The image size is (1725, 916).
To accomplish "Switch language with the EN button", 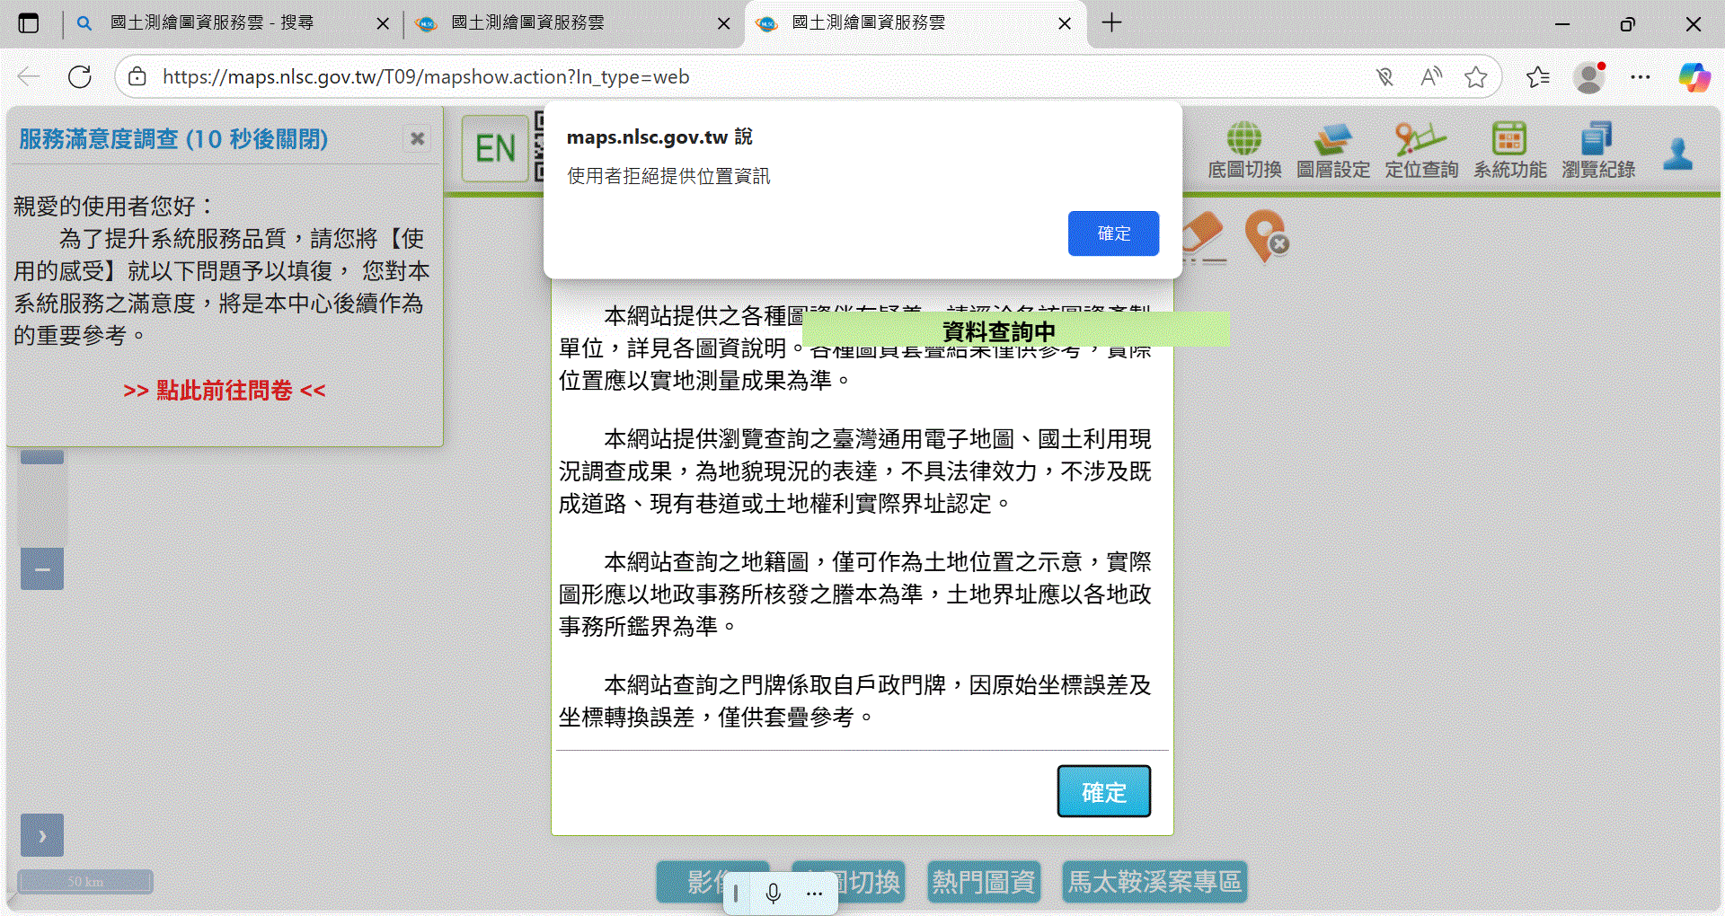I will (495, 148).
